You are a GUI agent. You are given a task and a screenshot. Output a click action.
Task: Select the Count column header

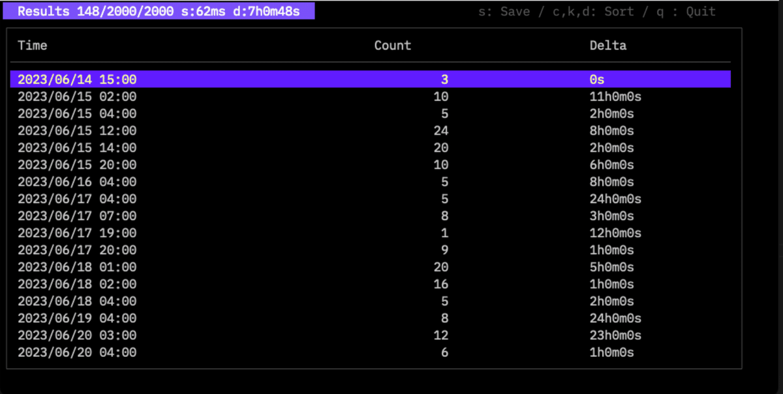(392, 46)
